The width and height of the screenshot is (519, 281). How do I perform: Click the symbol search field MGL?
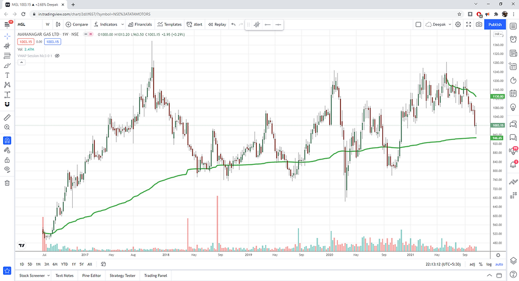coord(28,24)
